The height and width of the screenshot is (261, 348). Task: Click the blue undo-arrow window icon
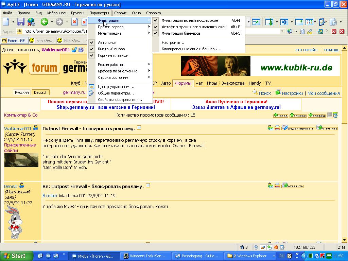284,22
